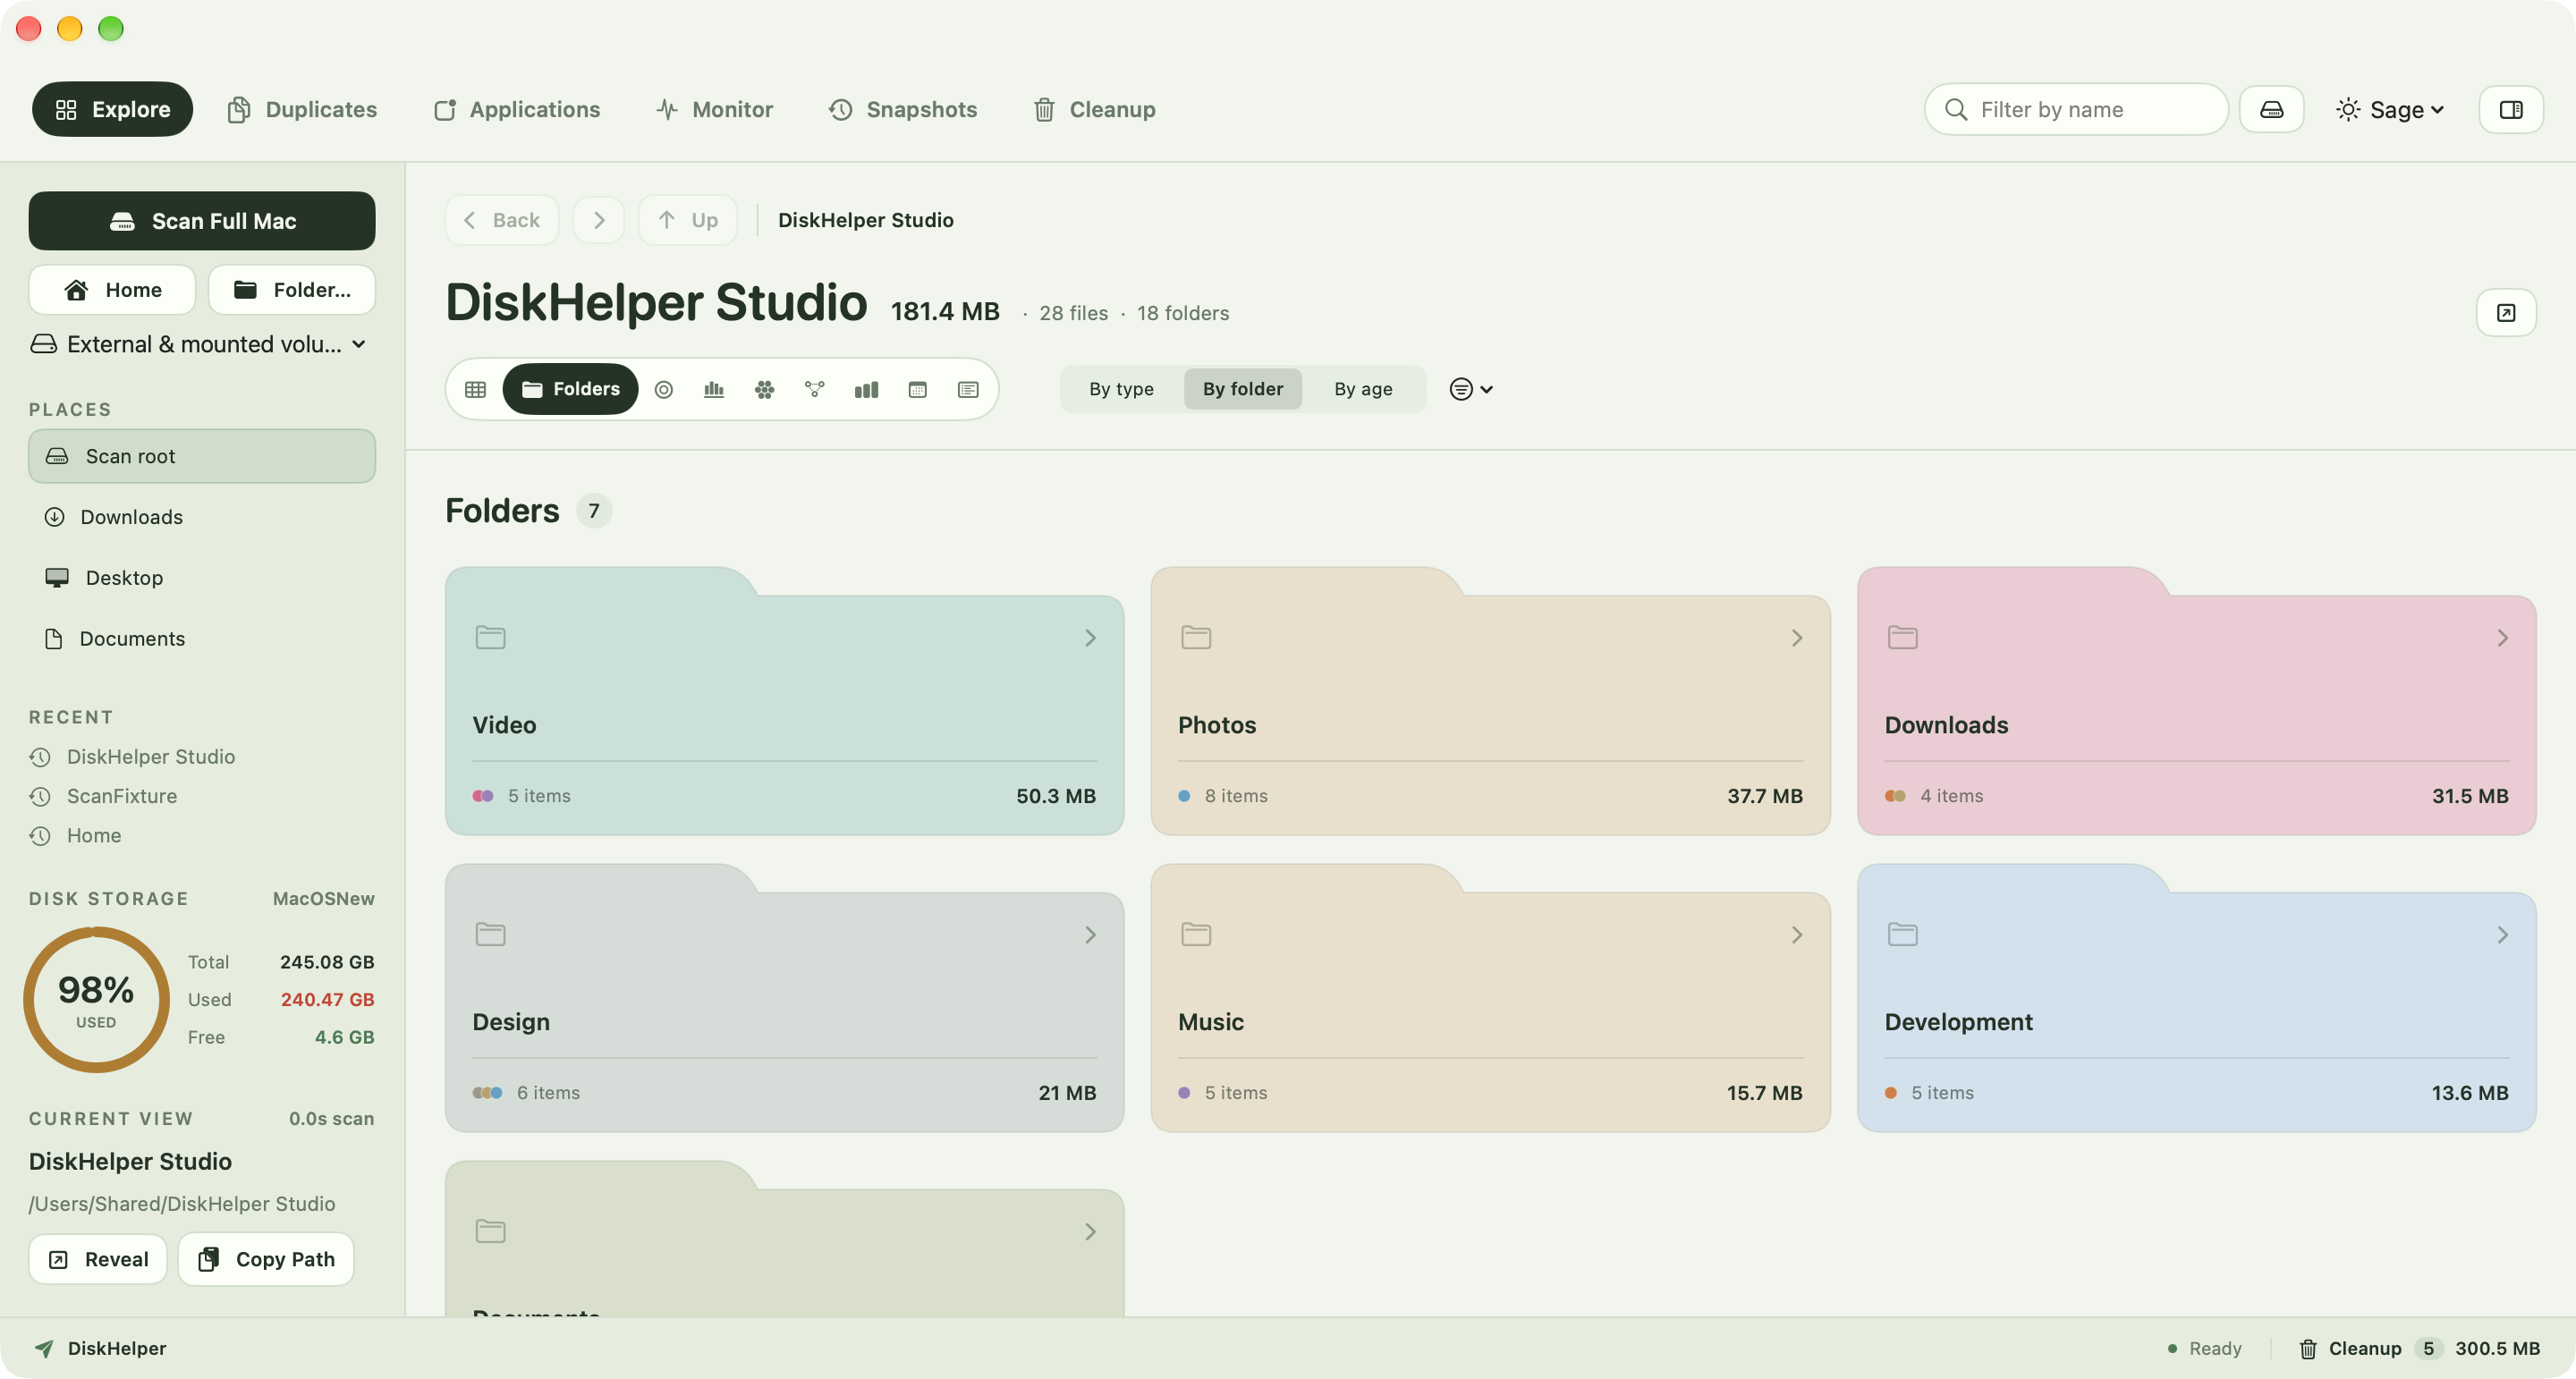
Task: Click the Scan Full Mac button
Action: [x=202, y=221]
